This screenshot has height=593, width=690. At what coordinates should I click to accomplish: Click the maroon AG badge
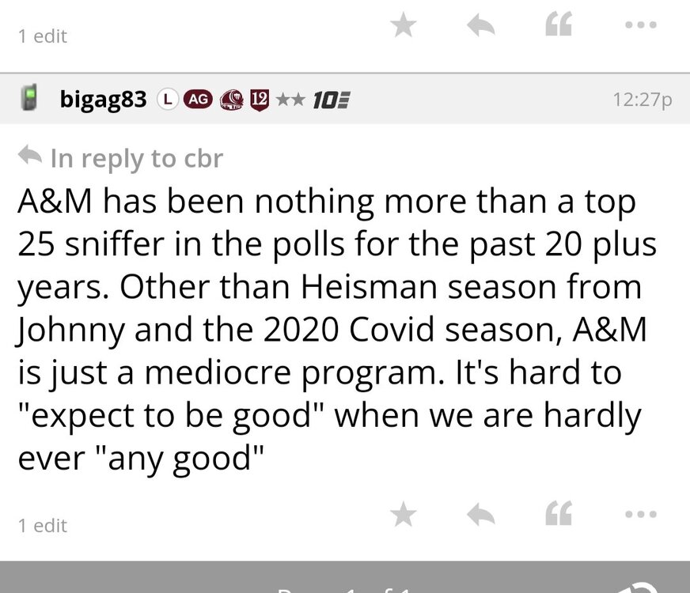tap(197, 100)
